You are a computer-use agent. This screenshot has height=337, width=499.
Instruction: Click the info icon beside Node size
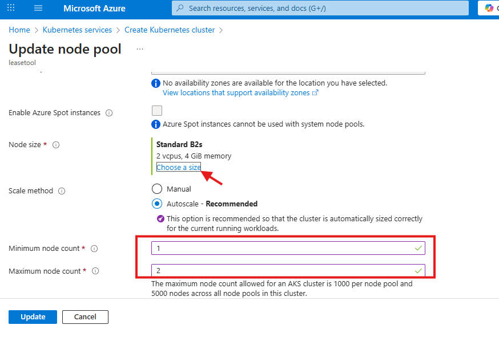55,145
